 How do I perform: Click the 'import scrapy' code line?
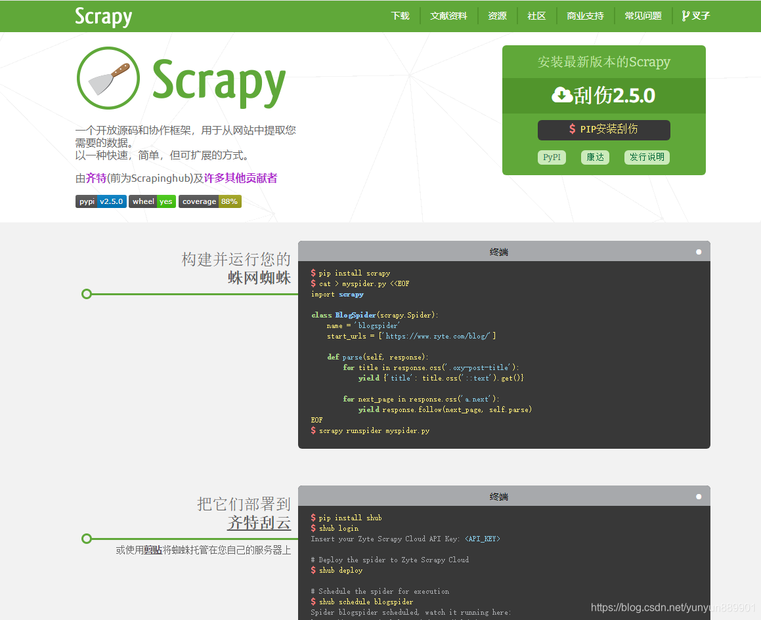click(337, 295)
